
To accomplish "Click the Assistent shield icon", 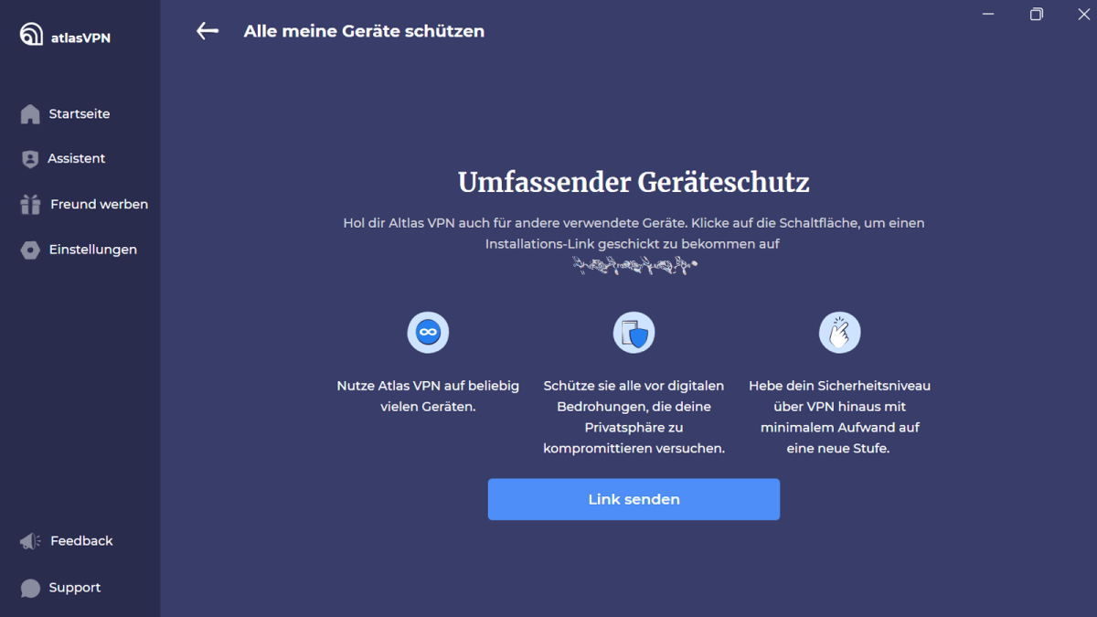I will coord(30,159).
